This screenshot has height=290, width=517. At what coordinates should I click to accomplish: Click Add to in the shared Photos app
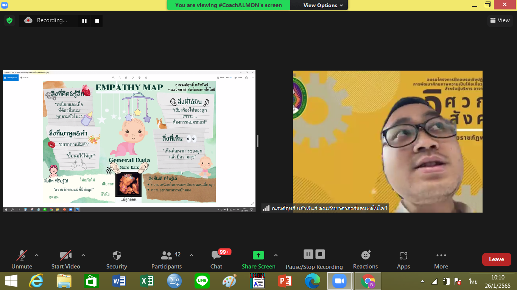tap(24, 77)
